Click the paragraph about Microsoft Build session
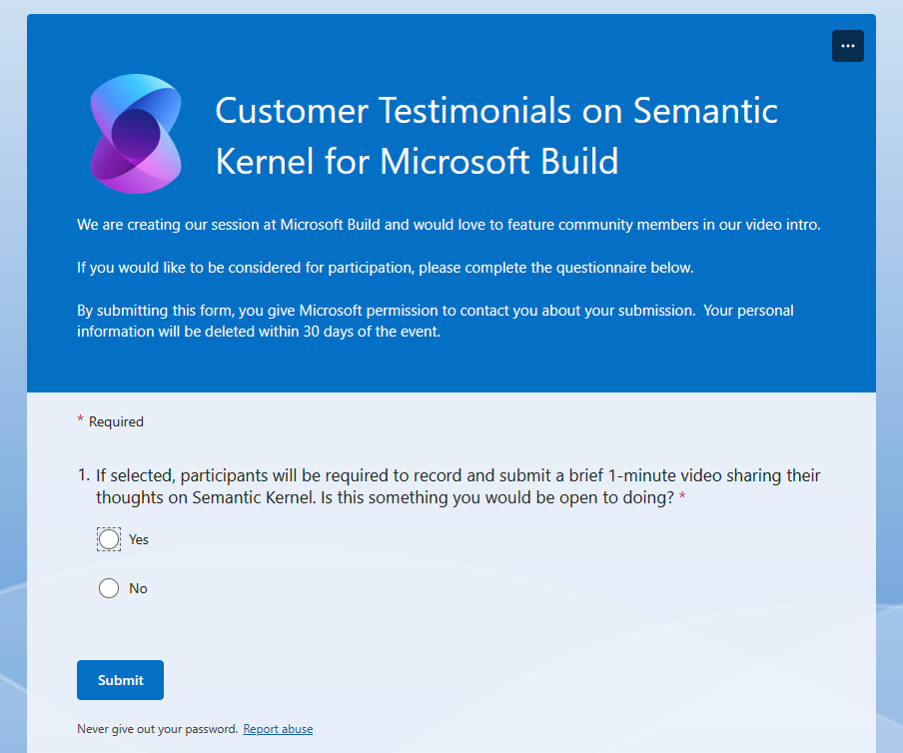The width and height of the screenshot is (903, 753). [x=449, y=225]
